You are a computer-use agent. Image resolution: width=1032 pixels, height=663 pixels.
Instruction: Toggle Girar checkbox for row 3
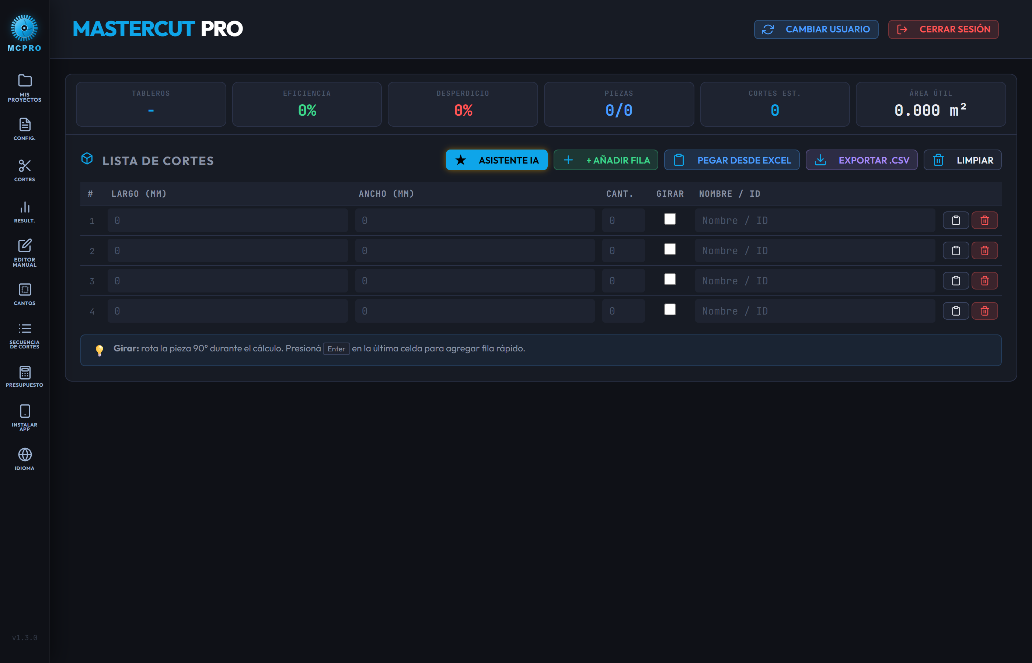(670, 279)
